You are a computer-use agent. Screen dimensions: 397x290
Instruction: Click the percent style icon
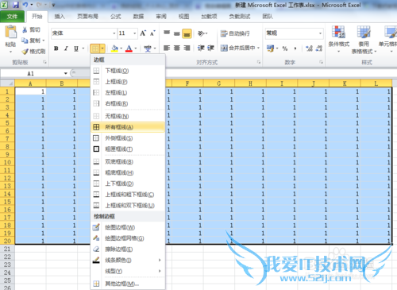(x=285, y=48)
